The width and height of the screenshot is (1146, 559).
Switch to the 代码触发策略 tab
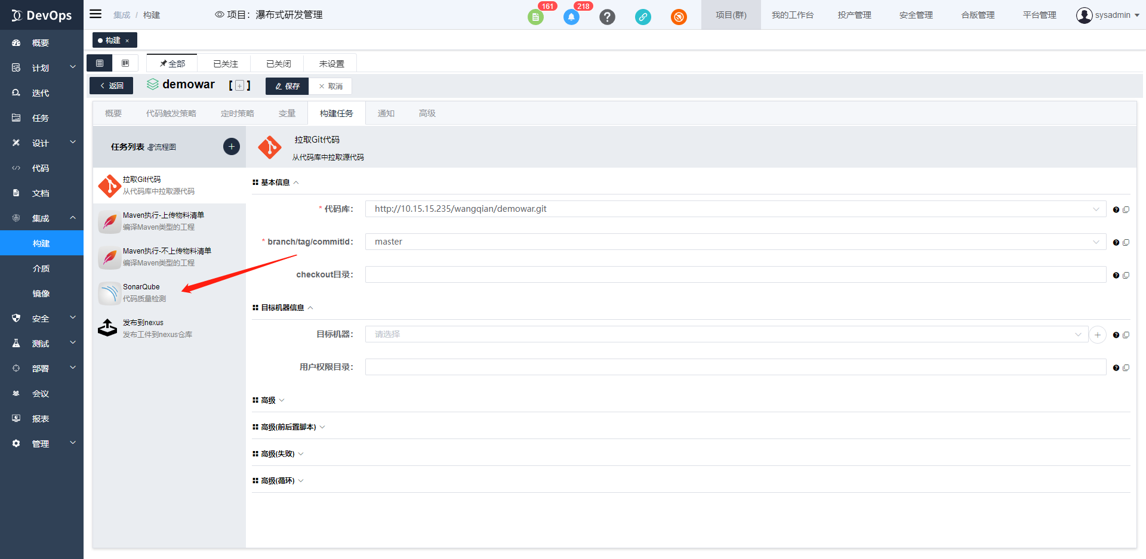tap(171, 113)
